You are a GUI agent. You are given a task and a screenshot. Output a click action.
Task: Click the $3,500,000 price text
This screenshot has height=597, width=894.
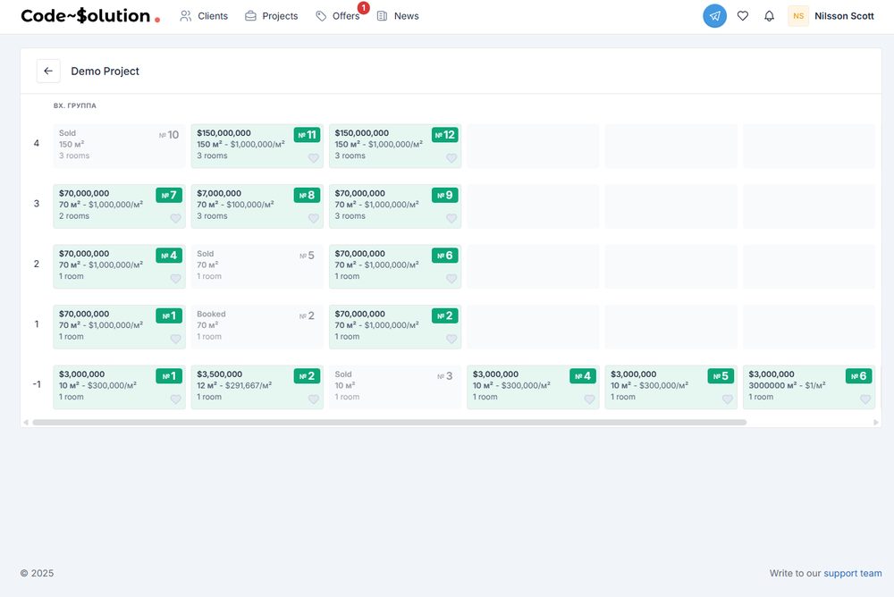[x=220, y=374]
